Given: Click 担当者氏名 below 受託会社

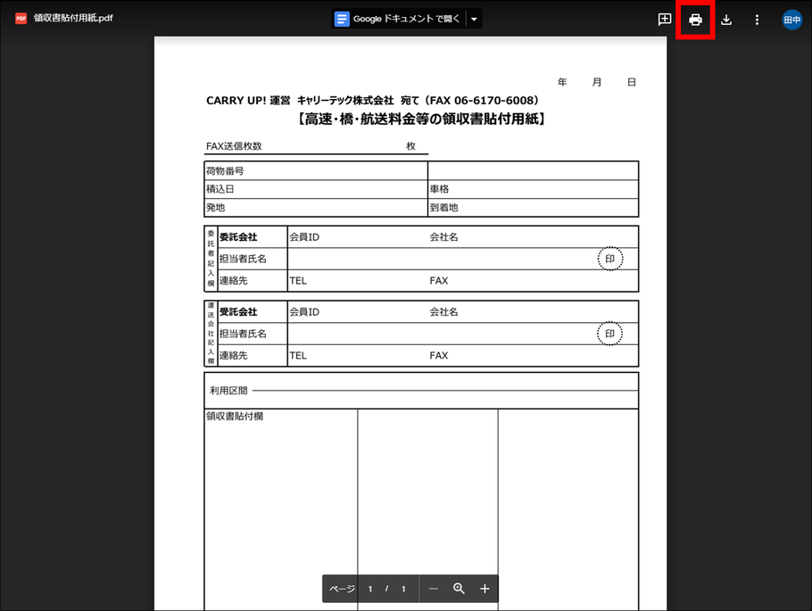Looking at the screenshot, I should [x=243, y=334].
